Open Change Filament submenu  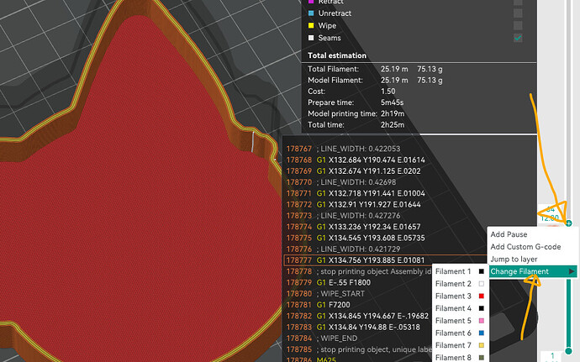pyautogui.click(x=532, y=271)
